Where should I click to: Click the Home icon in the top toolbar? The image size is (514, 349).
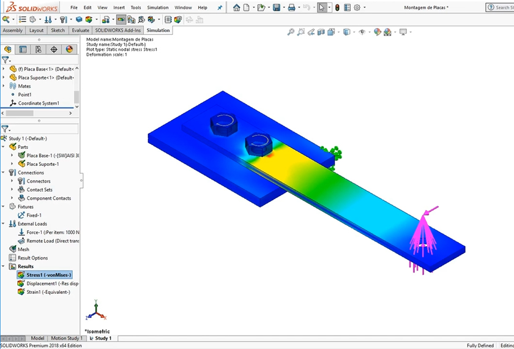(x=236, y=7)
